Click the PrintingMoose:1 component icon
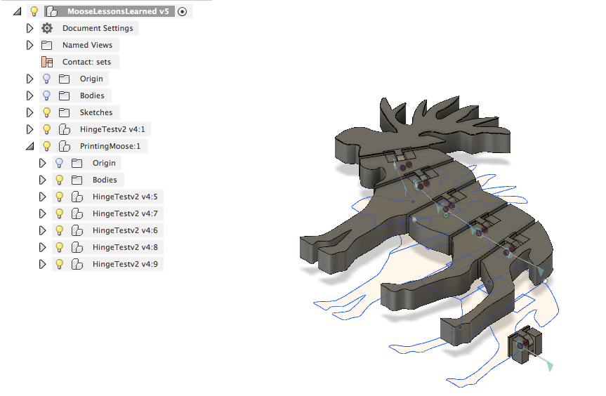This screenshot has width=606, height=396. 64,146
